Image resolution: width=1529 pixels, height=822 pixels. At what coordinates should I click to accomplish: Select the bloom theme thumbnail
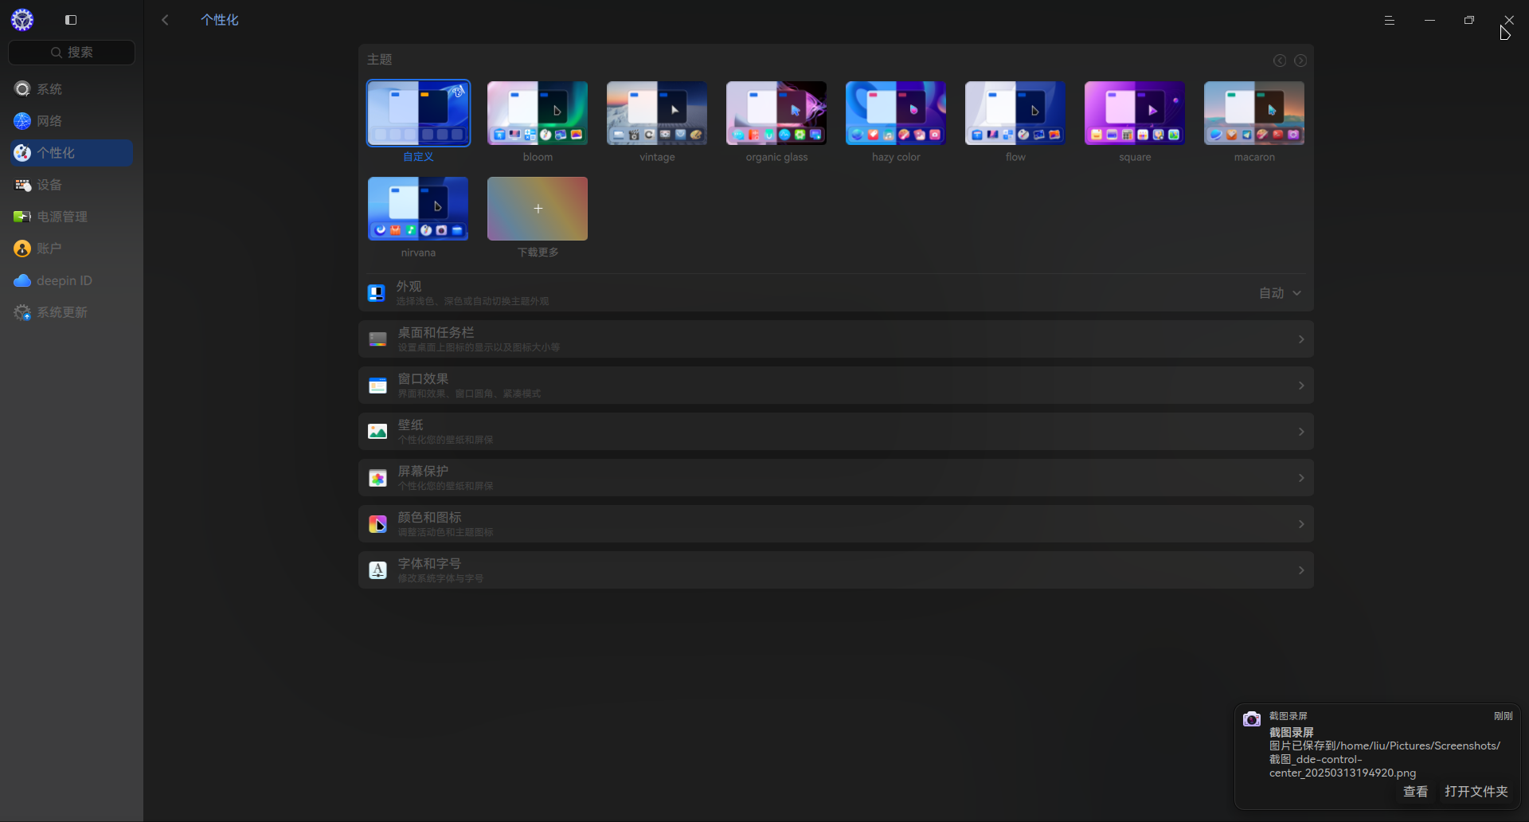click(538, 113)
